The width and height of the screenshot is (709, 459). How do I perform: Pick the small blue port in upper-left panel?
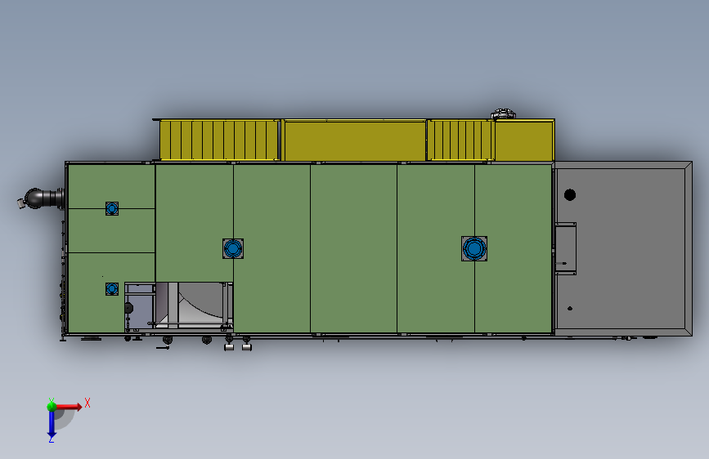pos(112,209)
